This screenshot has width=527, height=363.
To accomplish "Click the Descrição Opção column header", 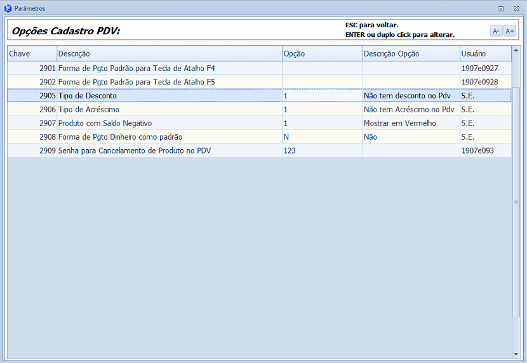I will (410, 54).
